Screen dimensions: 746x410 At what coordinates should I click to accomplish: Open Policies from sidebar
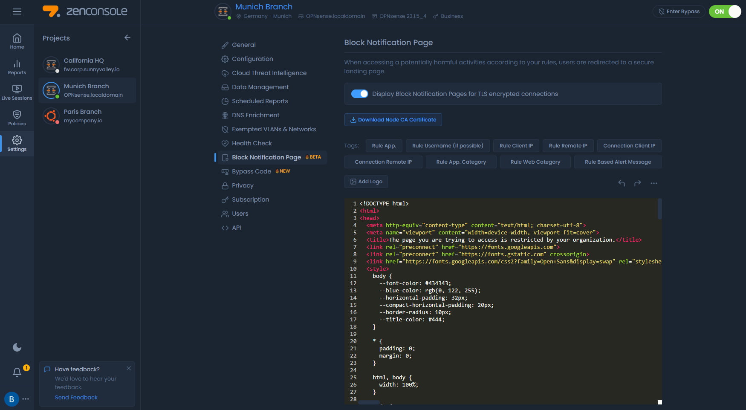click(x=17, y=118)
